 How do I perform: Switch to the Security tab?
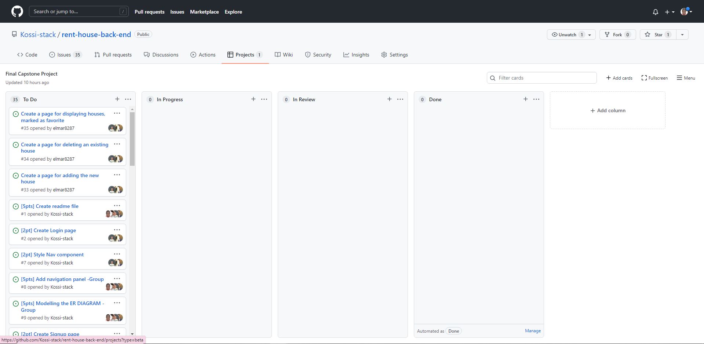318,55
